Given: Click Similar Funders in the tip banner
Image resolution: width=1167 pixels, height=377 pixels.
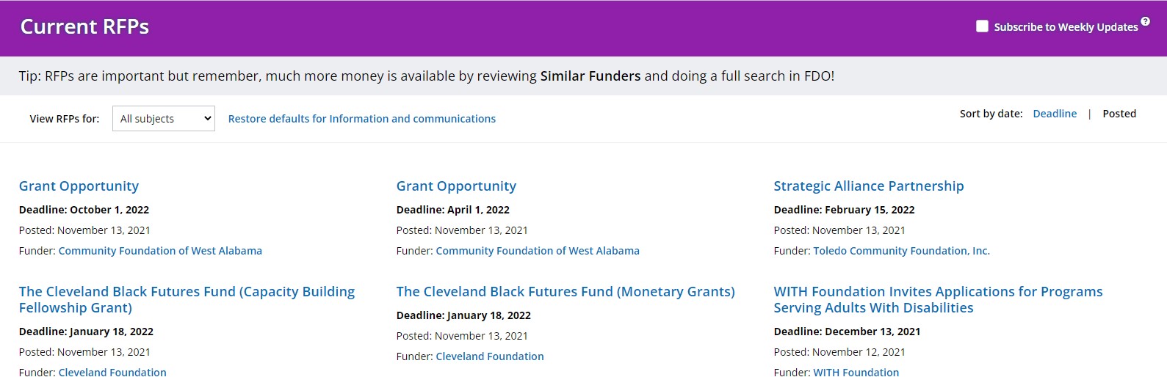Looking at the screenshot, I should click(590, 76).
